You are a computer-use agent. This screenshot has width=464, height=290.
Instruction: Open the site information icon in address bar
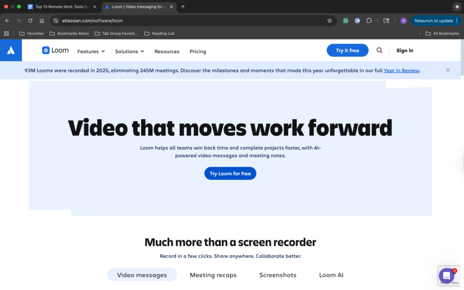(56, 21)
